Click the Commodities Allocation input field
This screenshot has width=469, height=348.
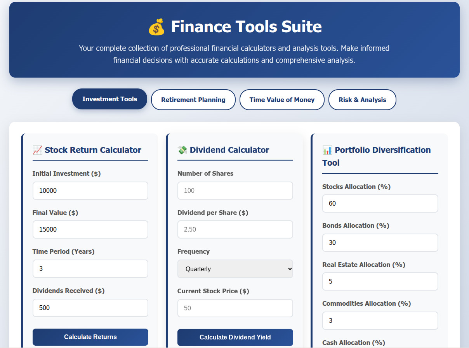pyautogui.click(x=380, y=320)
